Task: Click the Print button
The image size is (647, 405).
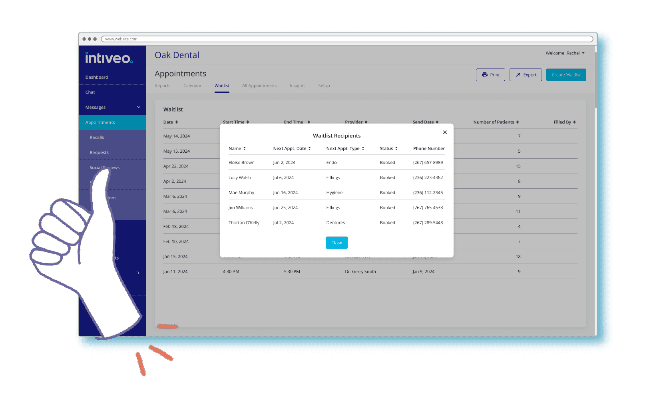Action: coord(490,75)
